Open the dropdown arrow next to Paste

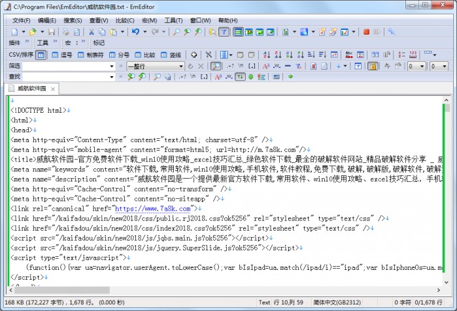click(123, 32)
